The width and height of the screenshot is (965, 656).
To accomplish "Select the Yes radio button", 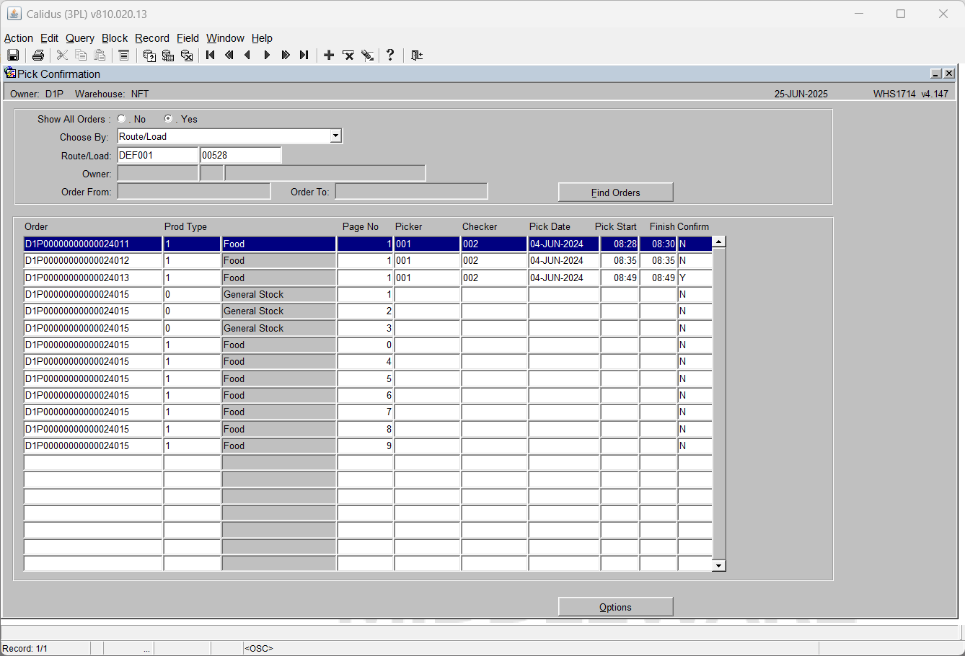I will pos(168,119).
